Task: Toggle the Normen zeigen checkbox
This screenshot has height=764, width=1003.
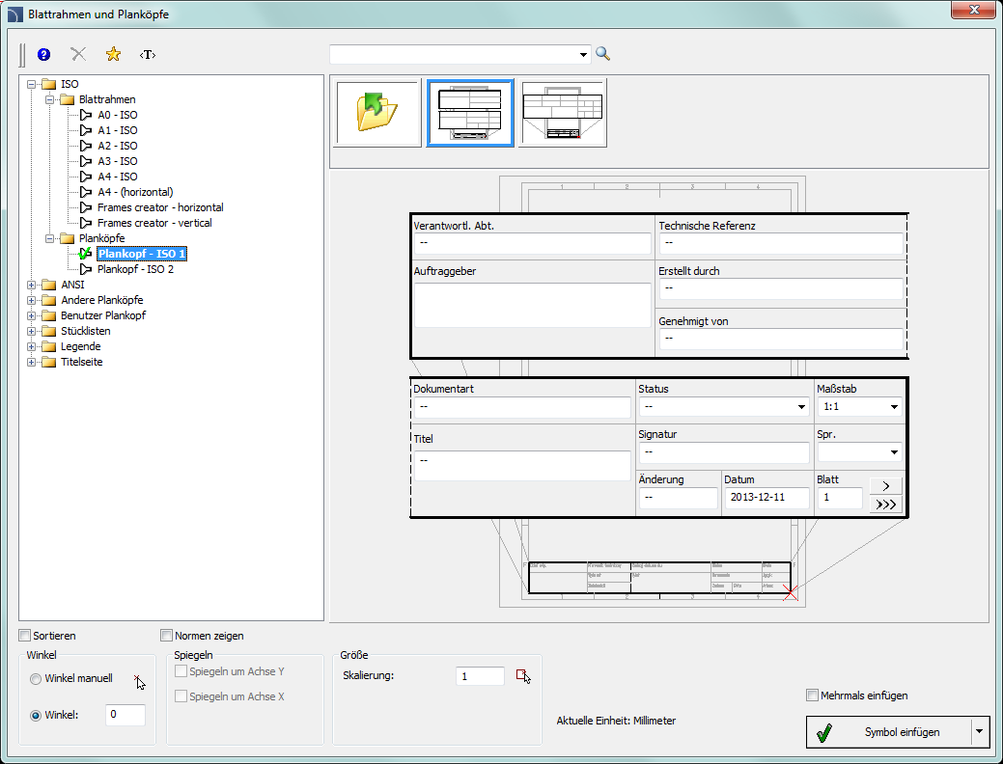Action: [x=167, y=636]
